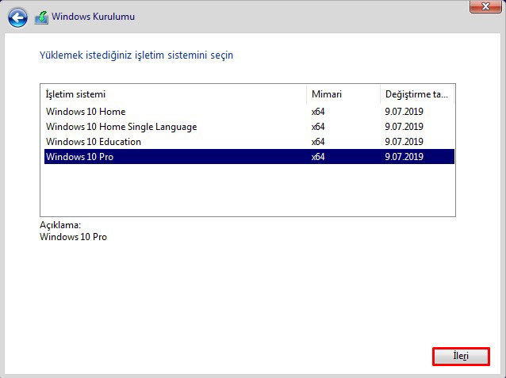506x378 pixels.
Task: Select Windows 10 Home in the list
Action: 249,112
